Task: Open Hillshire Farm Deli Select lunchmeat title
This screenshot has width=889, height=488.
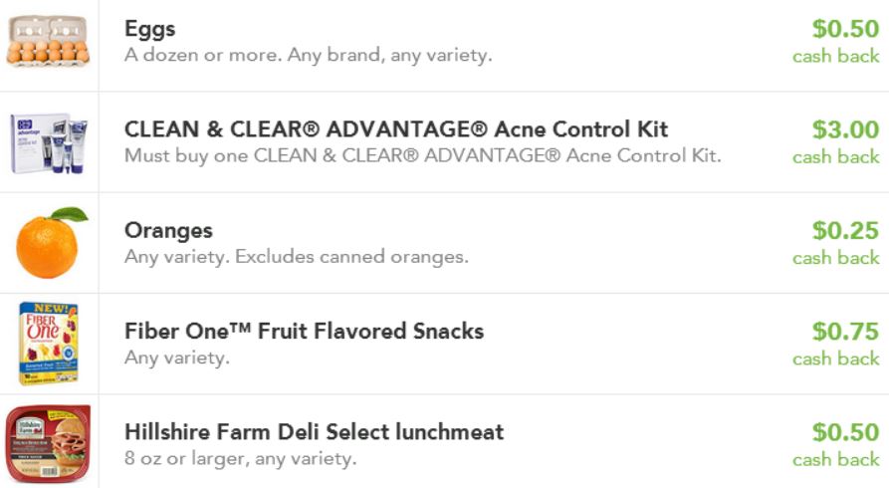Action: tap(314, 431)
